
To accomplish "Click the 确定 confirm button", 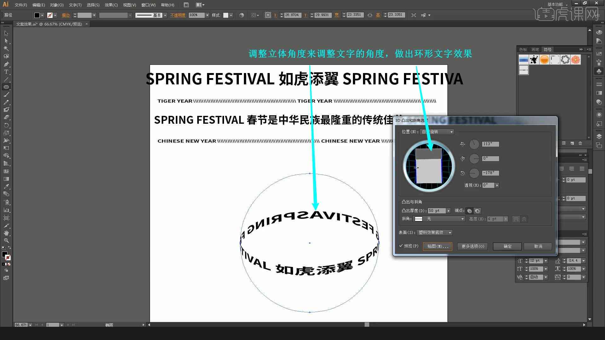I will click(x=507, y=246).
